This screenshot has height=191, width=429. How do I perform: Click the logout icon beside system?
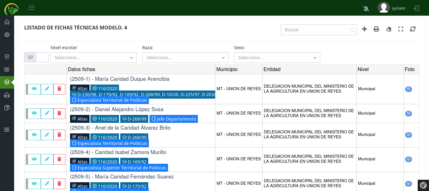point(416,8)
